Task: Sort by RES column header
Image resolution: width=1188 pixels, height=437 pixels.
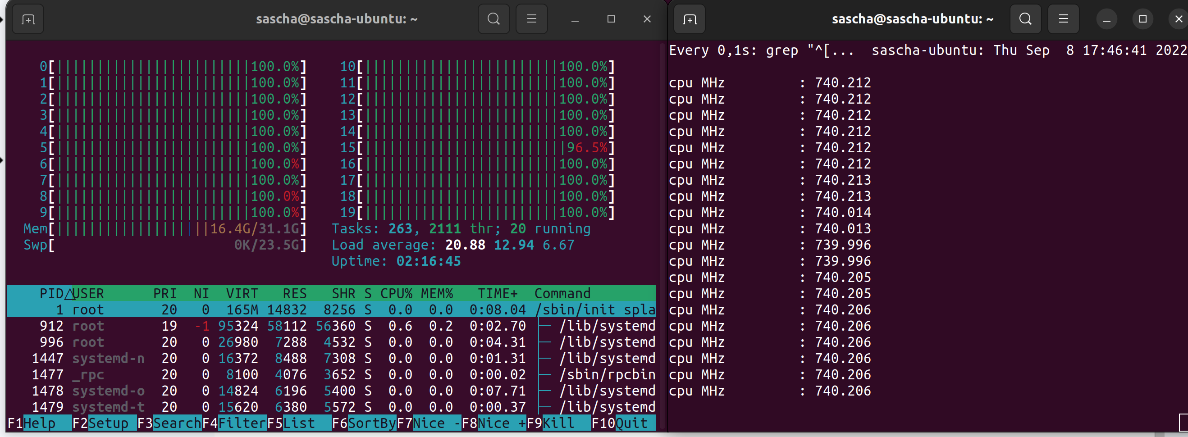Action: (295, 293)
